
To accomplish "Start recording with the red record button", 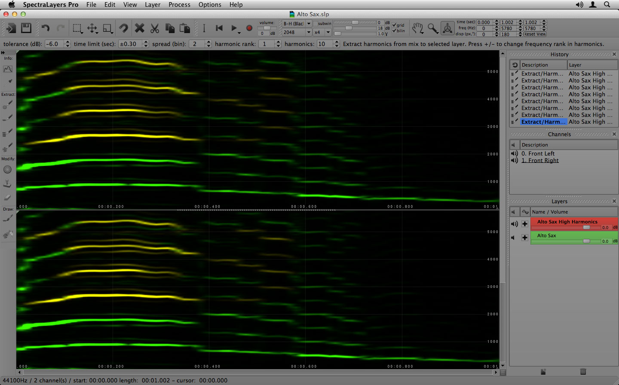I will pos(249,28).
